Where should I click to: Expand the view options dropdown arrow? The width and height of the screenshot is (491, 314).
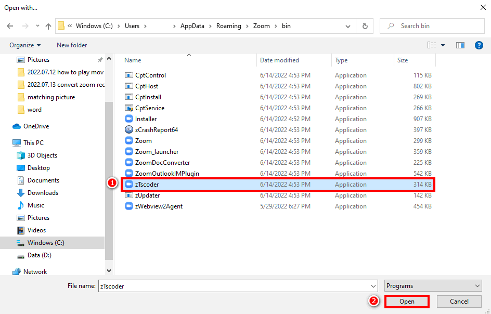[443, 45]
